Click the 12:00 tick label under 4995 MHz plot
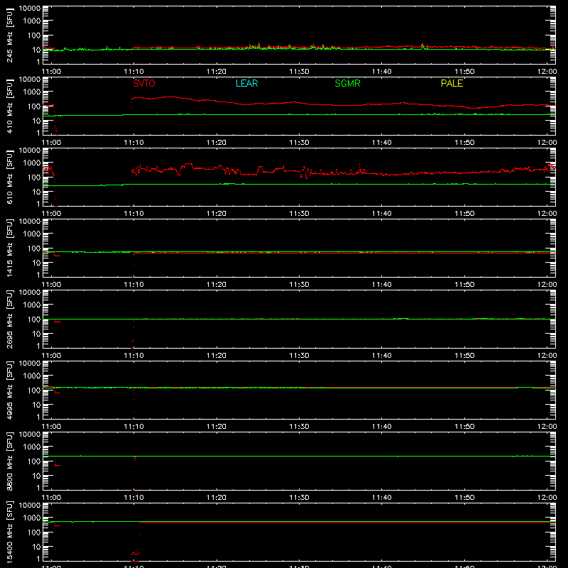This screenshot has height=568, width=568. point(547,427)
